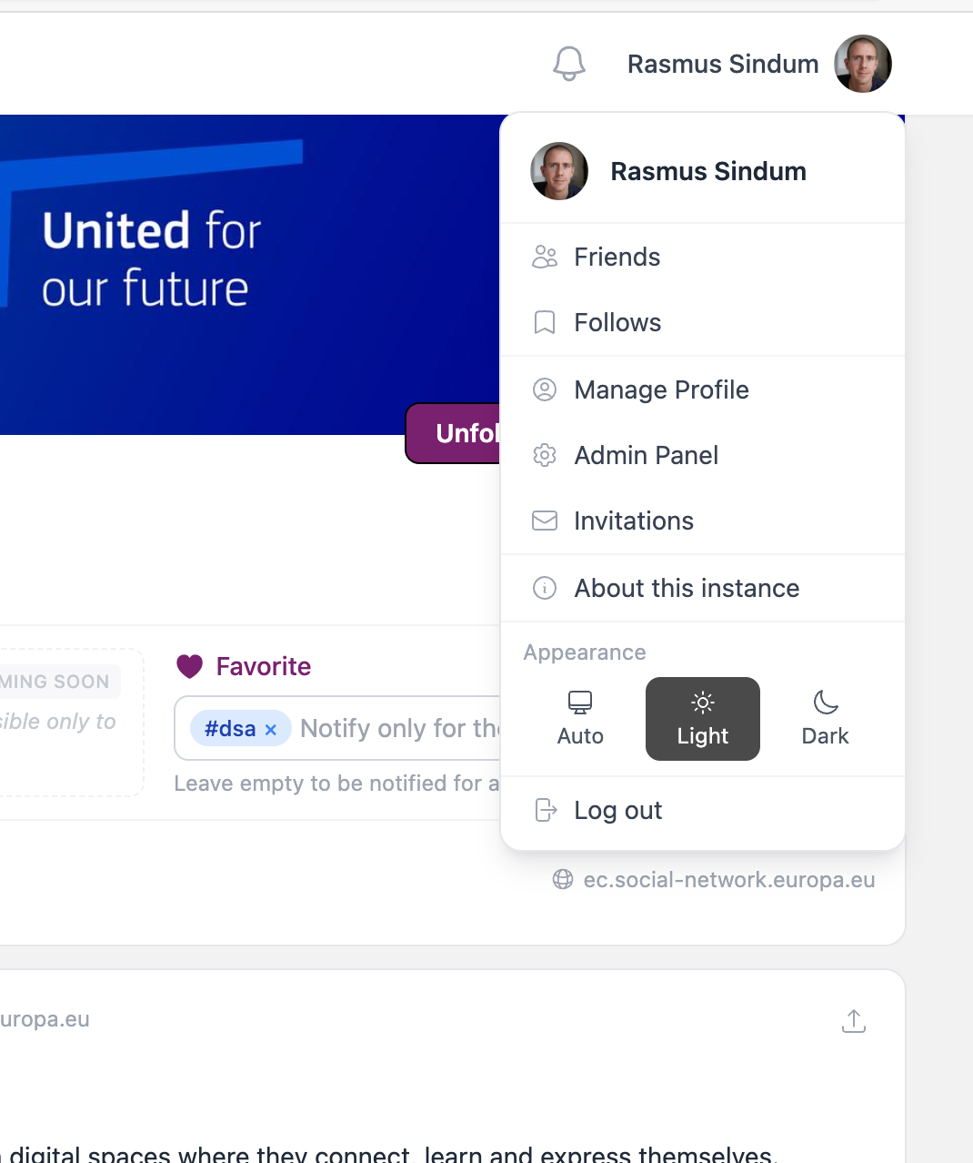
Task: Open About this instance
Action: click(x=687, y=588)
